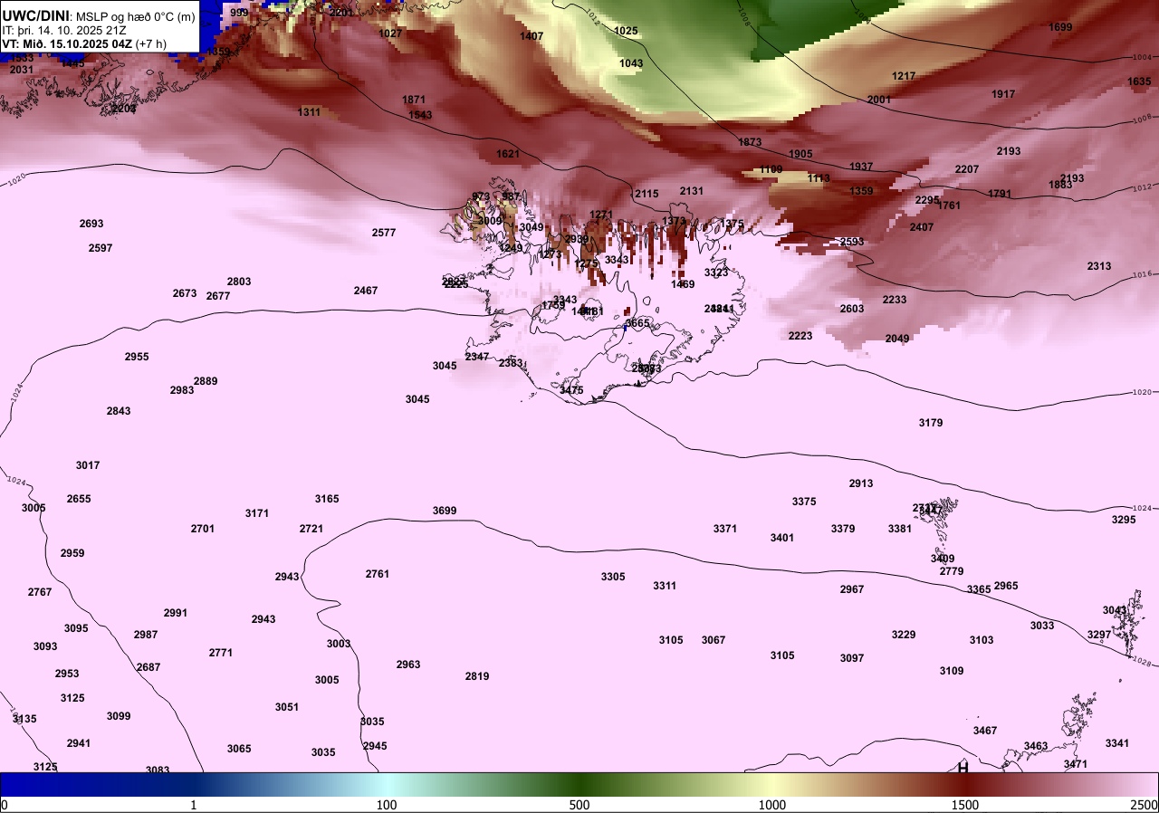Click the map value '3401'
The width and height of the screenshot is (1159, 813).
(782, 538)
